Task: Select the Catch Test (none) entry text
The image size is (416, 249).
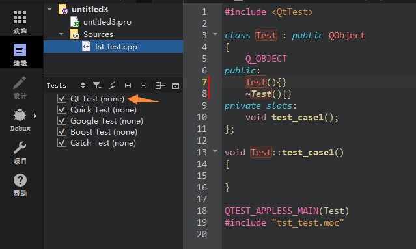Action: coord(103,143)
